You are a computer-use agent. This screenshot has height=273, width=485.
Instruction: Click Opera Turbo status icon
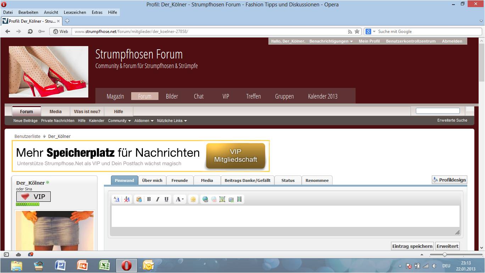click(30, 254)
